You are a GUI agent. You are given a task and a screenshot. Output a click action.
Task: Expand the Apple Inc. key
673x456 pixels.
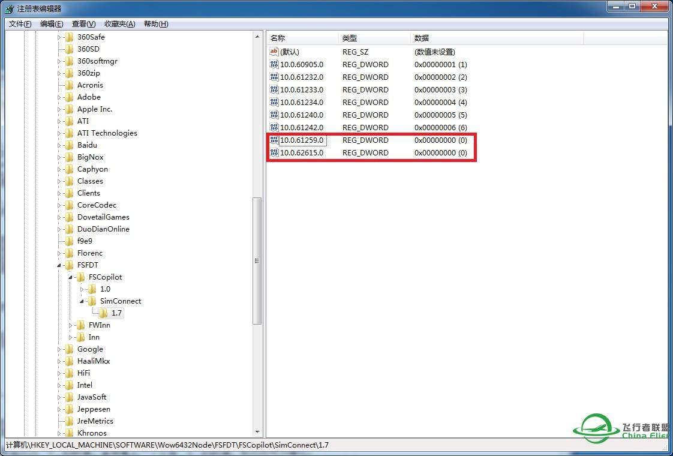click(59, 109)
